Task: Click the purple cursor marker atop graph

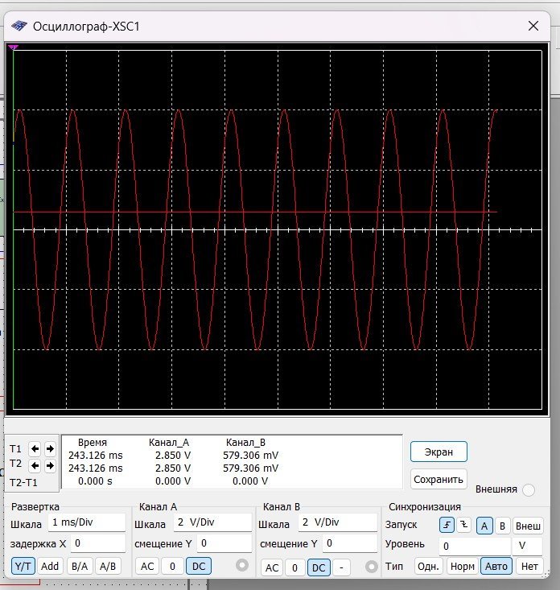Action: (12, 48)
